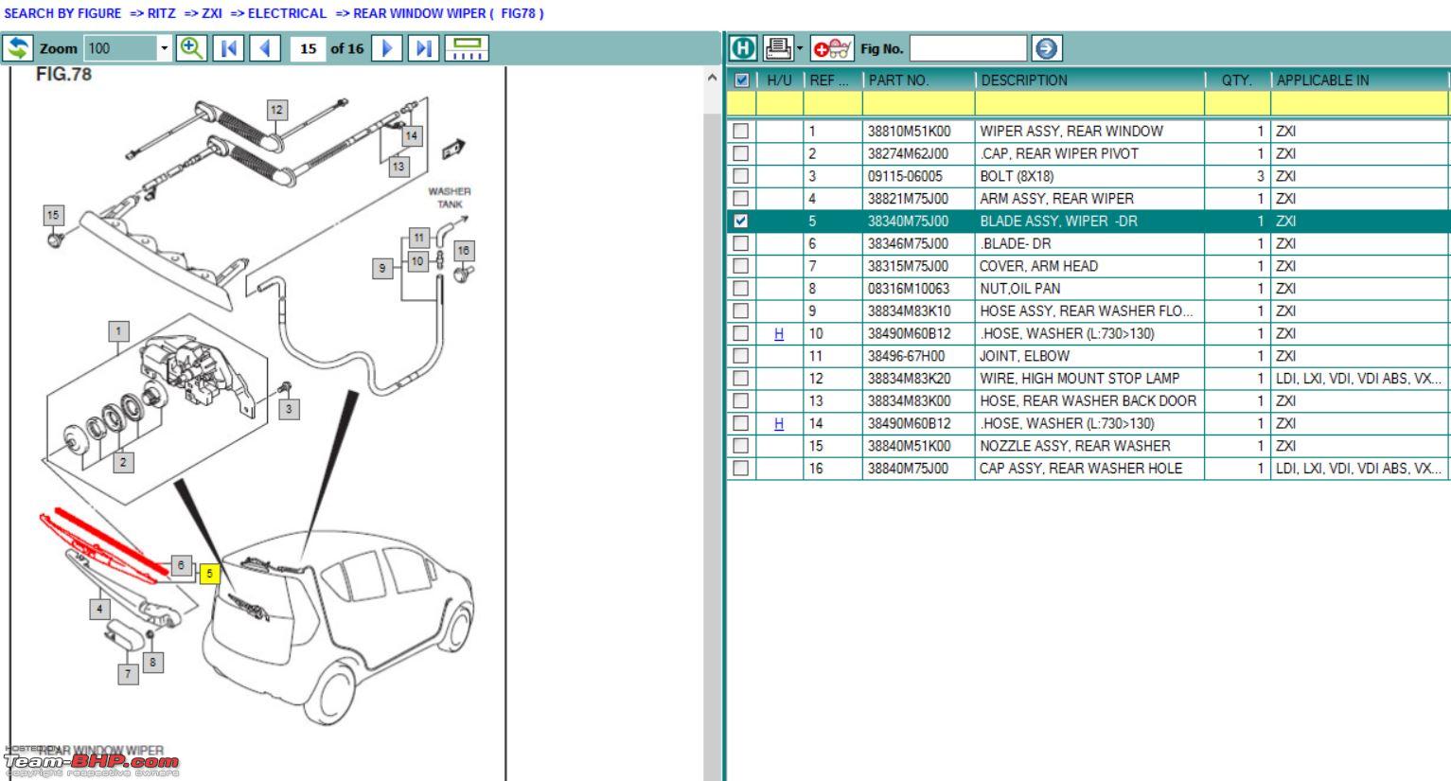Click the up arrow on the diagram scrollbar
The width and height of the screenshot is (1451, 781).
(x=713, y=79)
